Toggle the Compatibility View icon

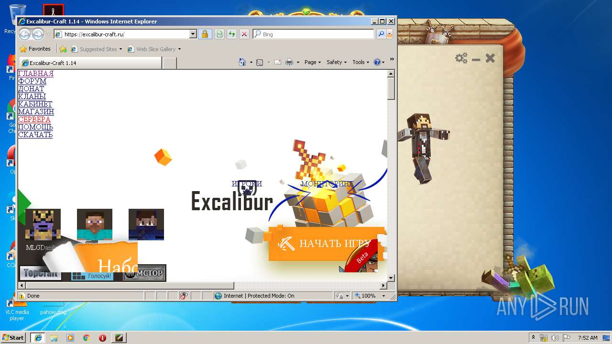[x=219, y=34]
